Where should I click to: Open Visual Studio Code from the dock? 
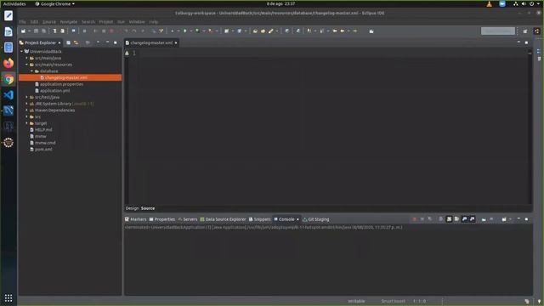8,94
